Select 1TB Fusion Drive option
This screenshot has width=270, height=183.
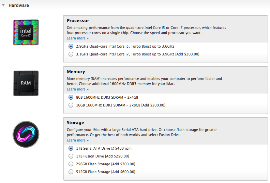pos(71,156)
